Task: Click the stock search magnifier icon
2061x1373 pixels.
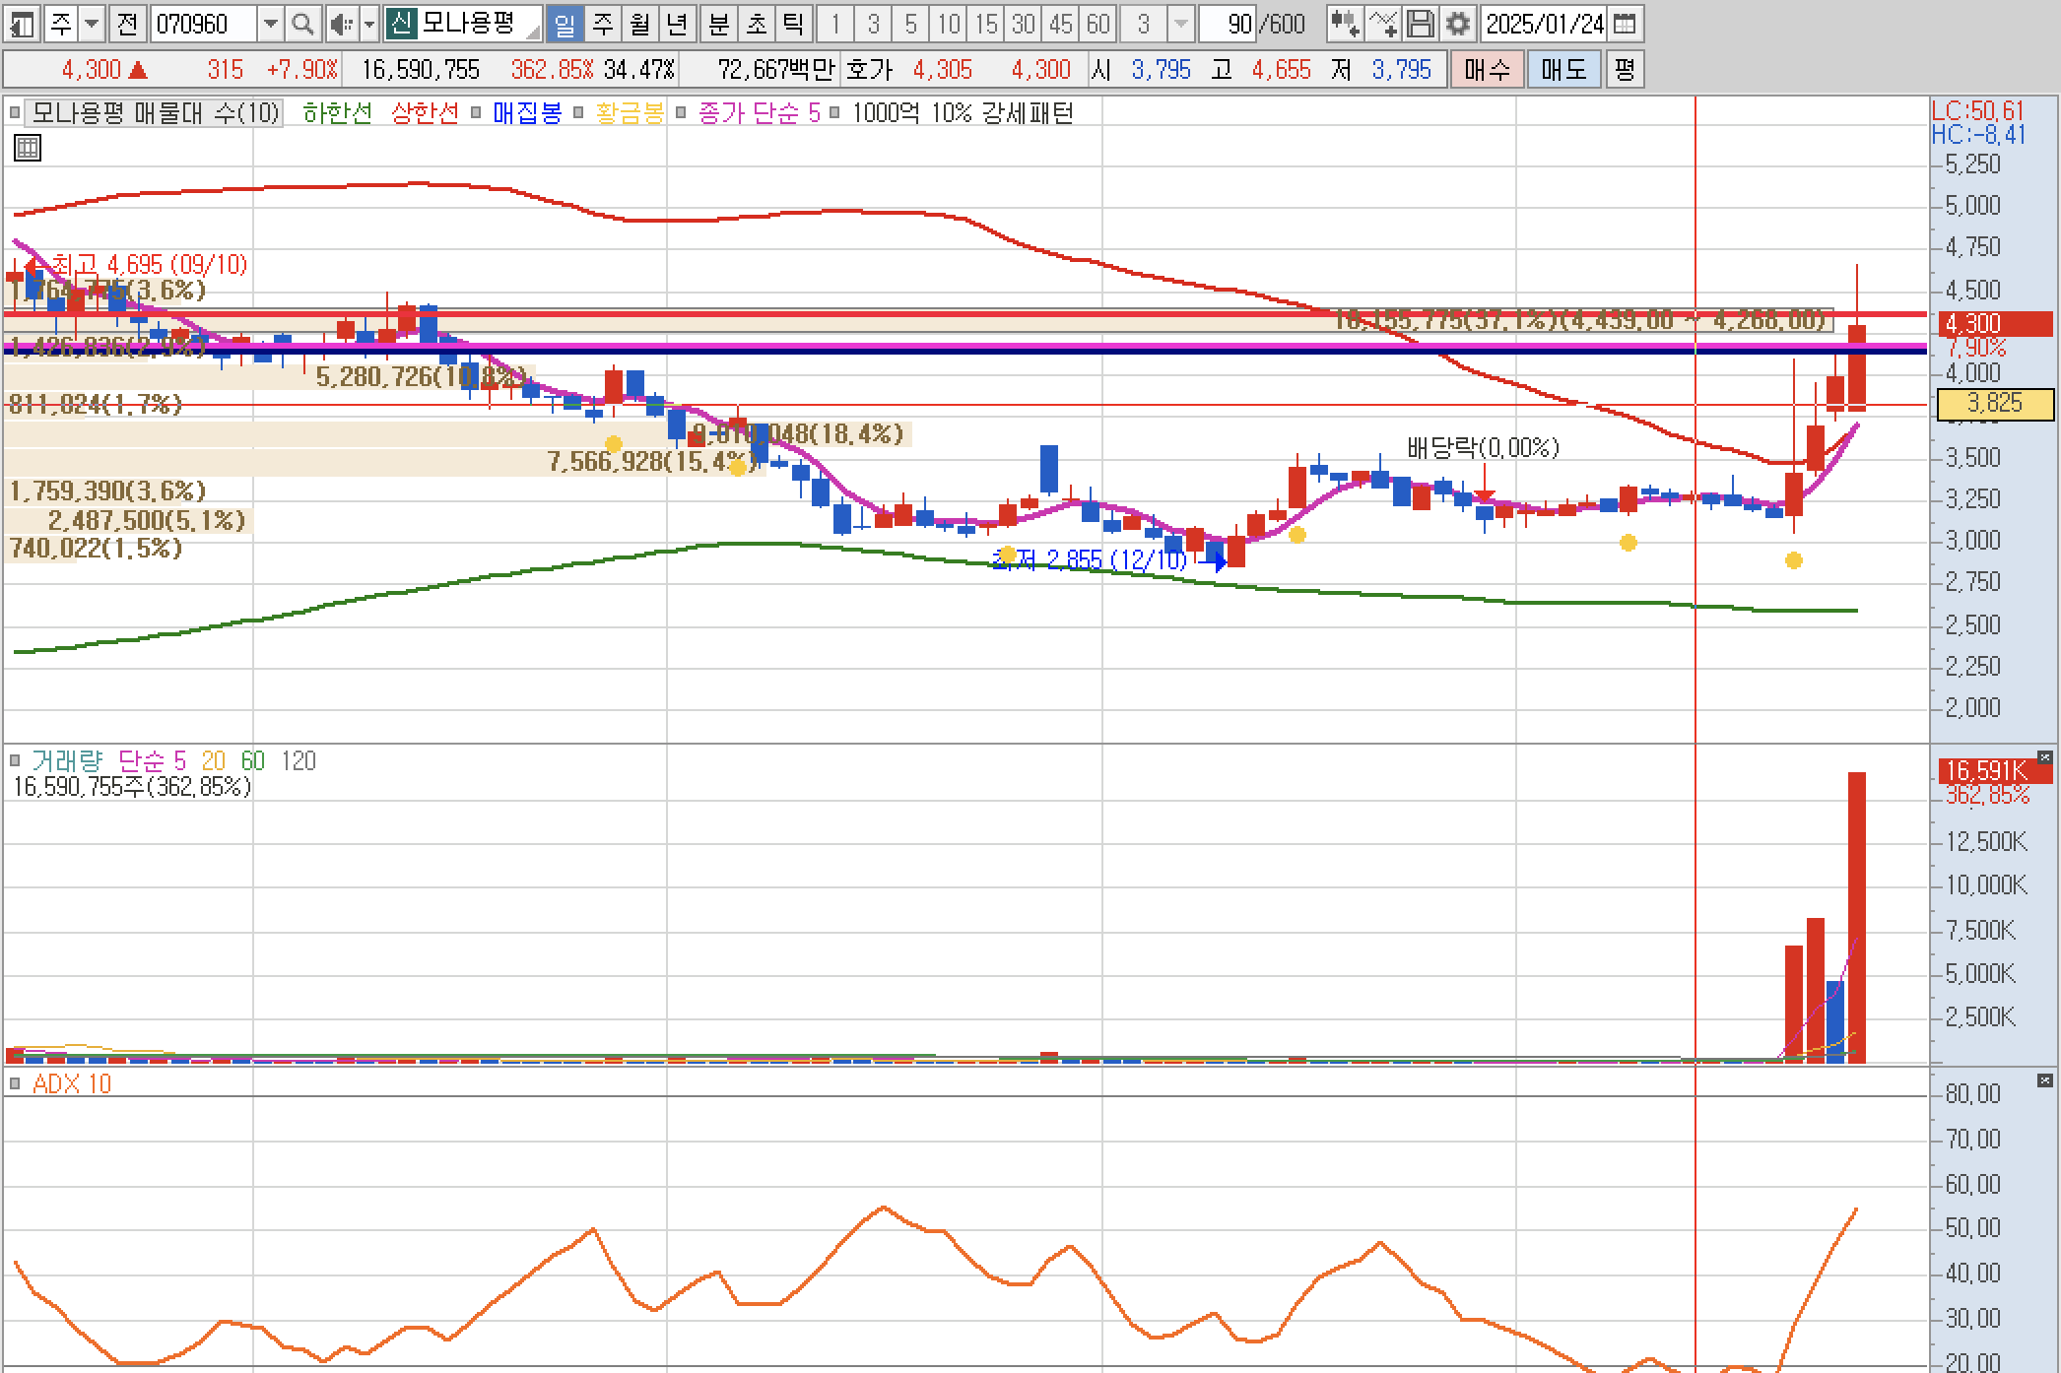Action: [x=303, y=24]
